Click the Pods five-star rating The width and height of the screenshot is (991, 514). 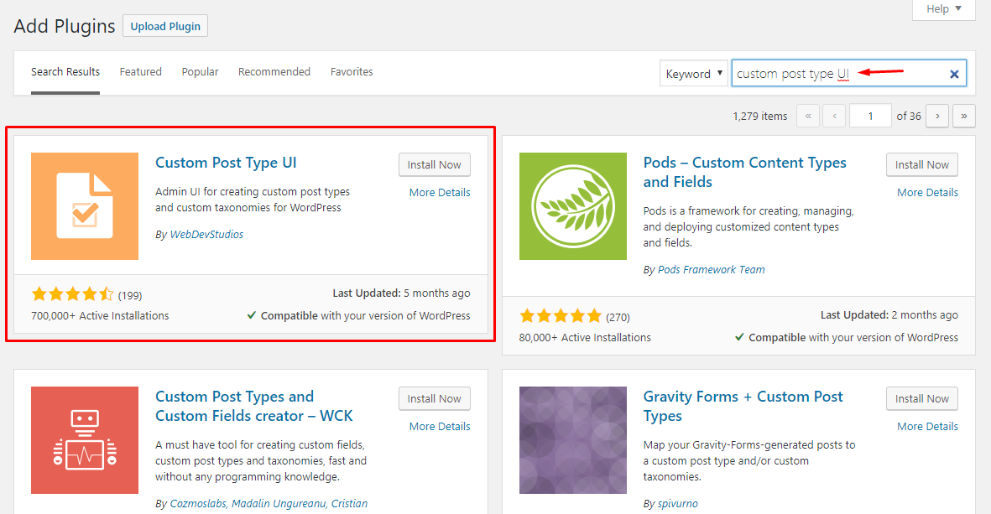(560, 316)
